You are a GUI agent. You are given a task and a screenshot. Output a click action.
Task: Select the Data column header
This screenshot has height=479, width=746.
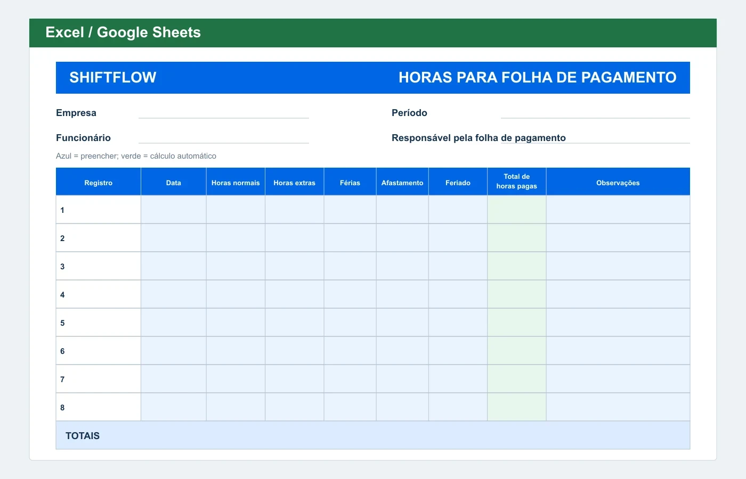pyautogui.click(x=174, y=182)
